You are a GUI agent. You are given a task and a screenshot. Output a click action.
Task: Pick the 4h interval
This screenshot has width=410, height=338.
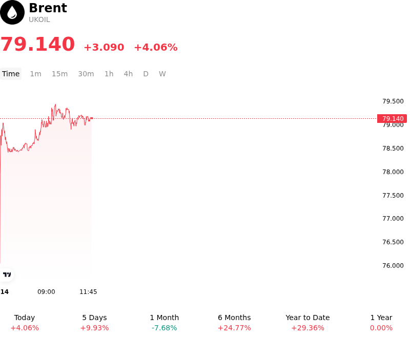[128, 74]
